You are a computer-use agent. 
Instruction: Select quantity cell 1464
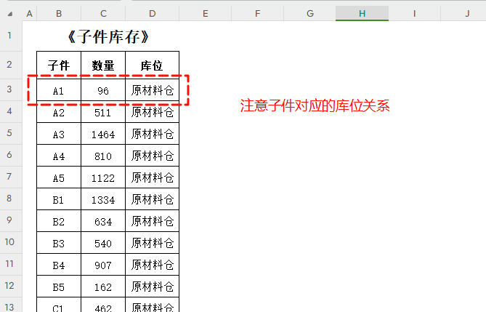pos(103,134)
